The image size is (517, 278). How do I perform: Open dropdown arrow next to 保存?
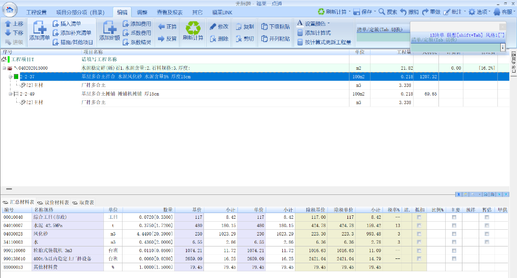375,12
